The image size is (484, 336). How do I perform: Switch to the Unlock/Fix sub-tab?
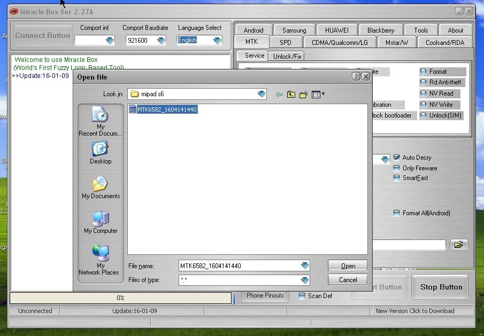pos(287,57)
